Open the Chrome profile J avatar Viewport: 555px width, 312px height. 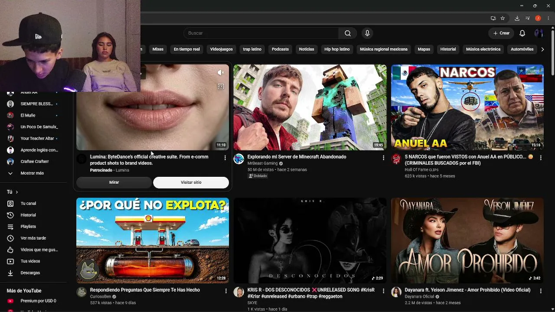pos(538,18)
